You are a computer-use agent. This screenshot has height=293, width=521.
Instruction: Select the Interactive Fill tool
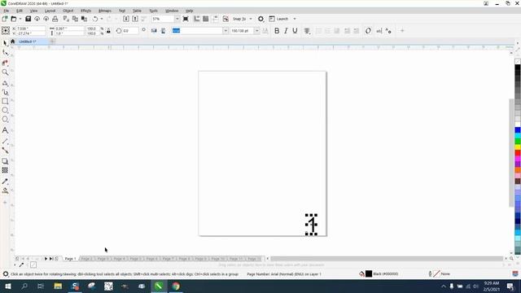[x=5, y=190]
